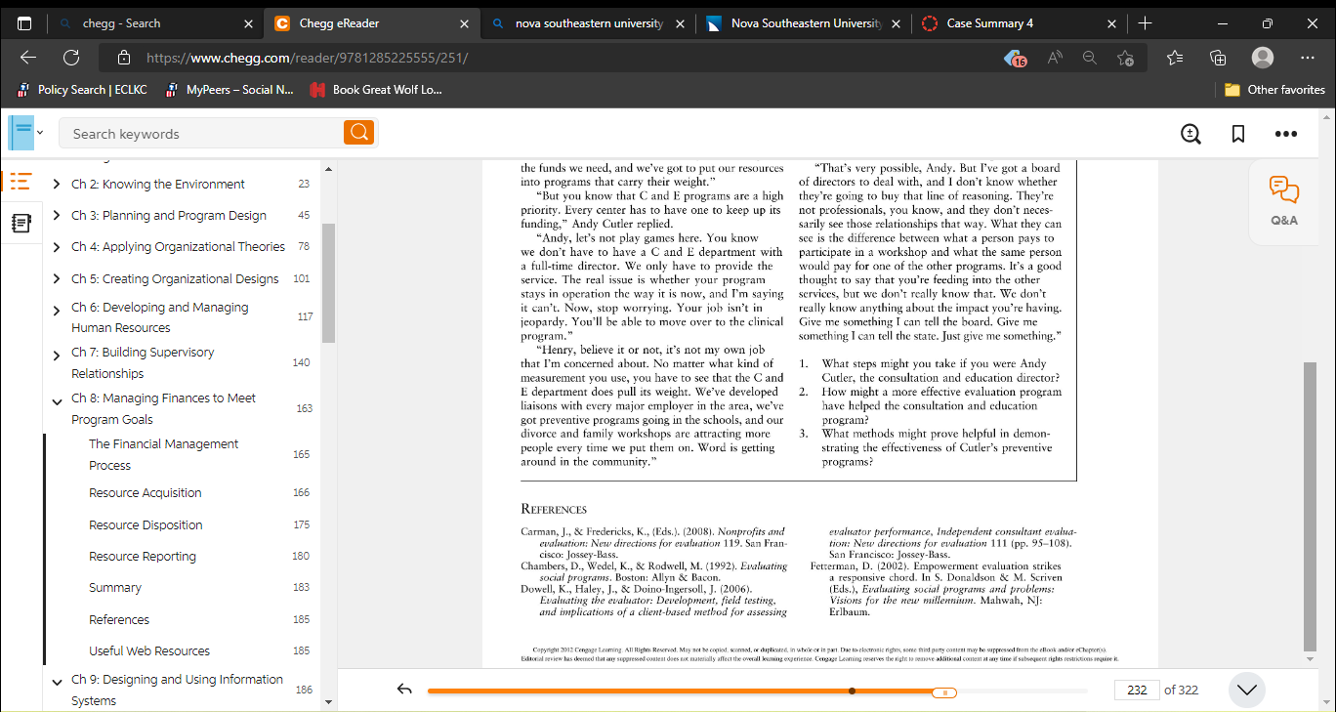Add this page to favorites star icon

click(x=1125, y=58)
